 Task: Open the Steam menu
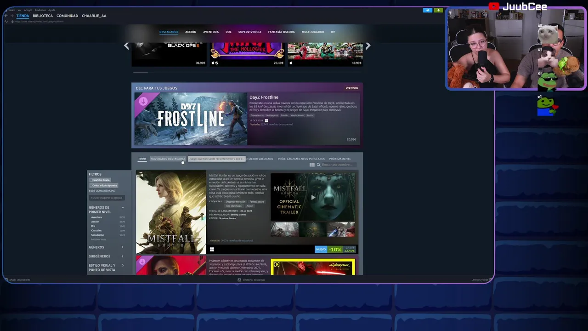(11, 10)
